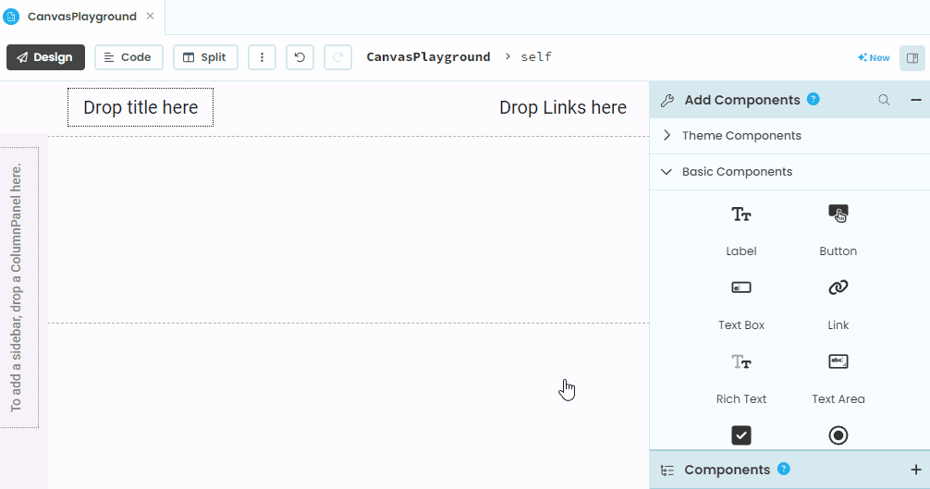Open the three-dot more options menu

pyautogui.click(x=262, y=57)
